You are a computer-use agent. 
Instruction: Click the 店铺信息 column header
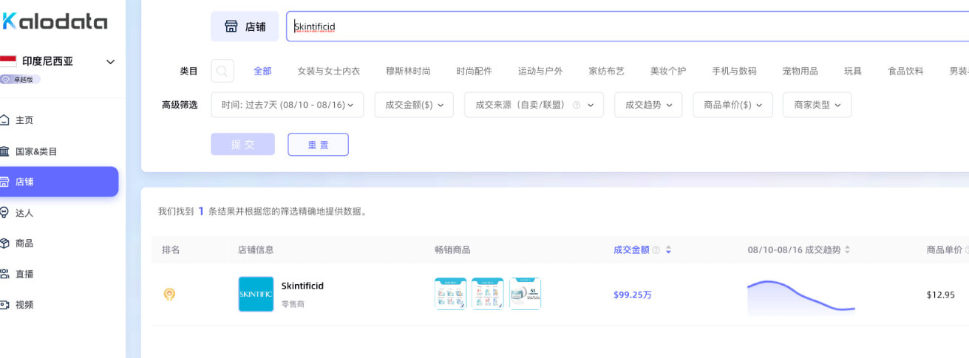(256, 249)
